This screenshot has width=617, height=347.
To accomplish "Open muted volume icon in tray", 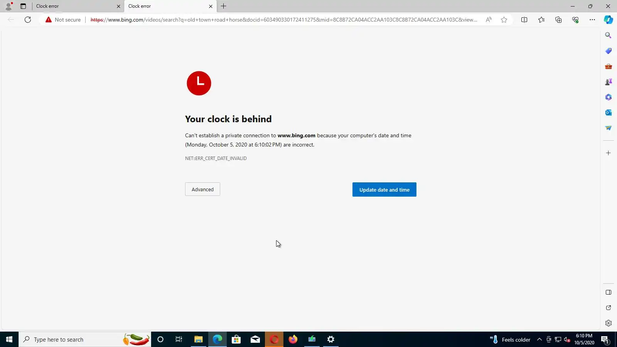I will (567, 340).
